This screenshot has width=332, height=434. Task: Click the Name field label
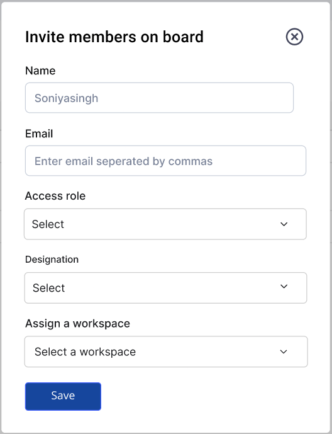[x=40, y=71]
